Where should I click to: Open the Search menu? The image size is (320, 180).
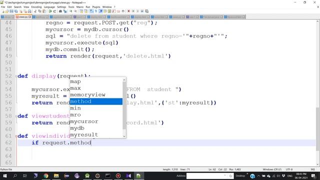(x=17, y=7)
